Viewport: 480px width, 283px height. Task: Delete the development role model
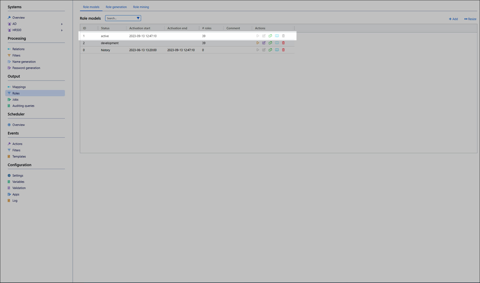click(x=283, y=43)
